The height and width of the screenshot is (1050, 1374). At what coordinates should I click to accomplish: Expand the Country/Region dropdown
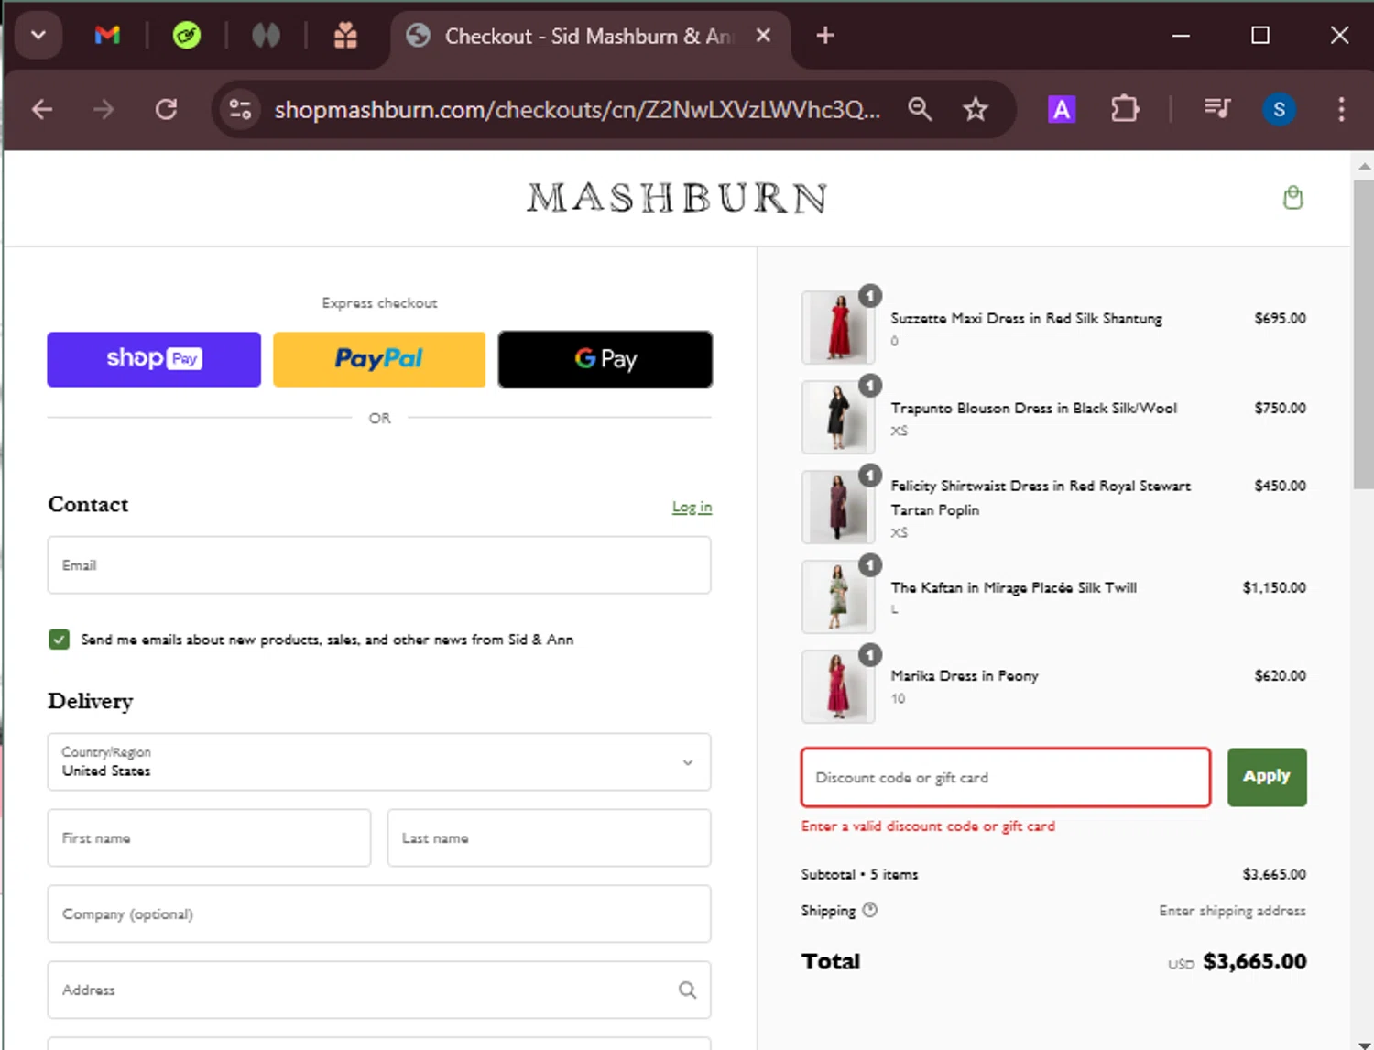tap(379, 761)
